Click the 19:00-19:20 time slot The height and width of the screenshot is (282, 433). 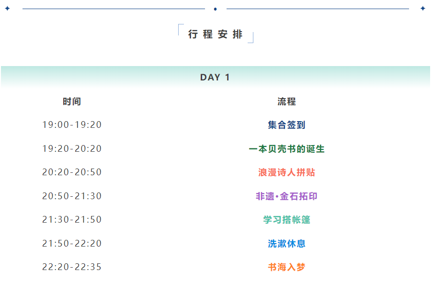pos(72,125)
